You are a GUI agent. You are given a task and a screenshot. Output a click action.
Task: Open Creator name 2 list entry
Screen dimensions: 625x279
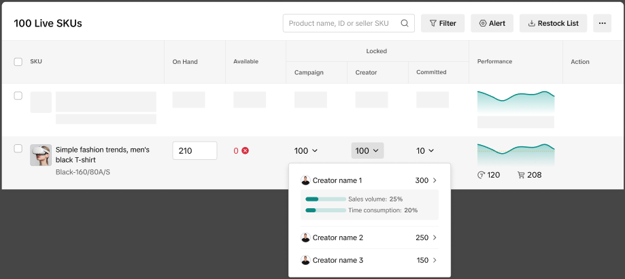tap(369, 237)
